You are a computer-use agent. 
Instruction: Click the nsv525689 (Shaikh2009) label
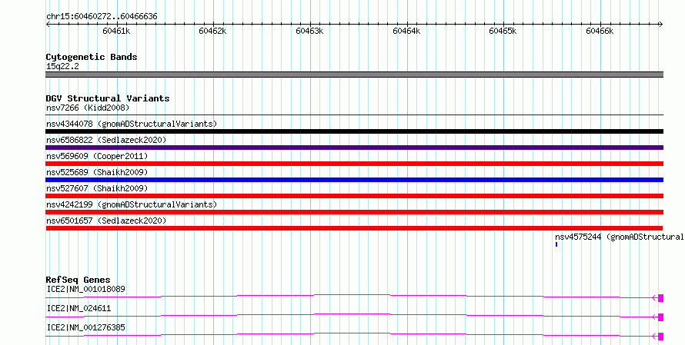97,172
